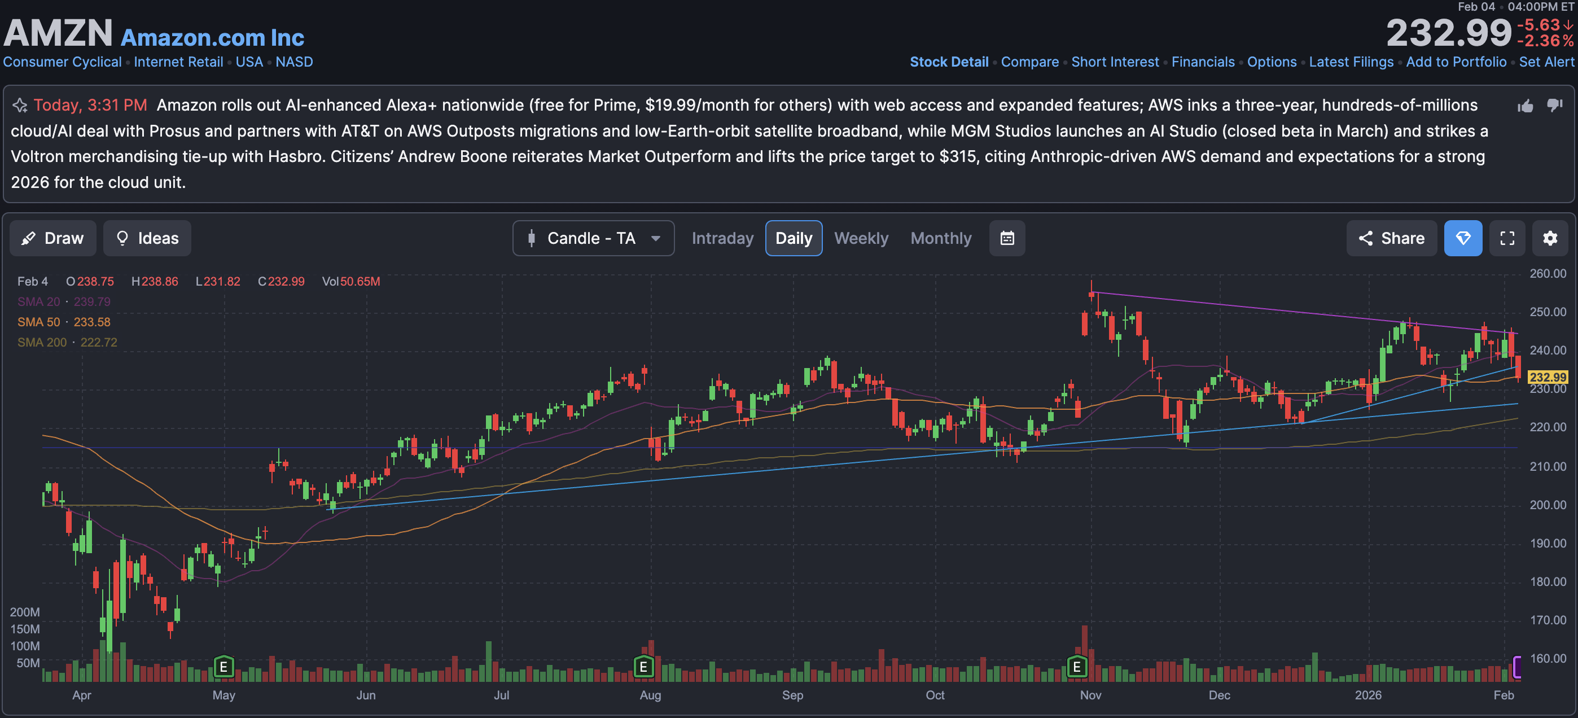Click the May earnings E marker

(223, 666)
